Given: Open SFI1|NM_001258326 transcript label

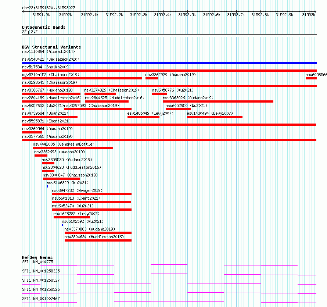Looking at the screenshot, I should pyautogui.click(x=41, y=289).
